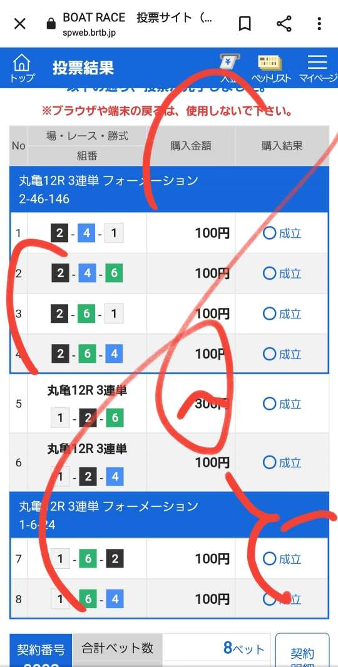
Task: Go to トップ home icon
Action: pos(22,68)
